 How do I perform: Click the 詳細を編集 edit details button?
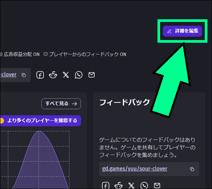pyautogui.click(x=182, y=31)
